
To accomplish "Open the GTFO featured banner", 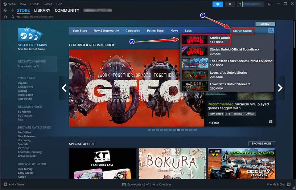I will click(x=137, y=88).
